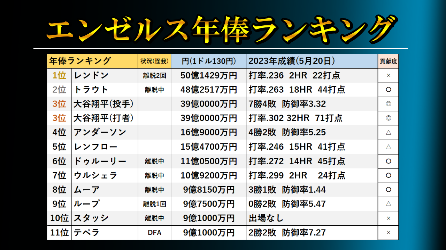446x250 pixels.
Task: Open the 貢献度 column header
Action: pos(388,61)
